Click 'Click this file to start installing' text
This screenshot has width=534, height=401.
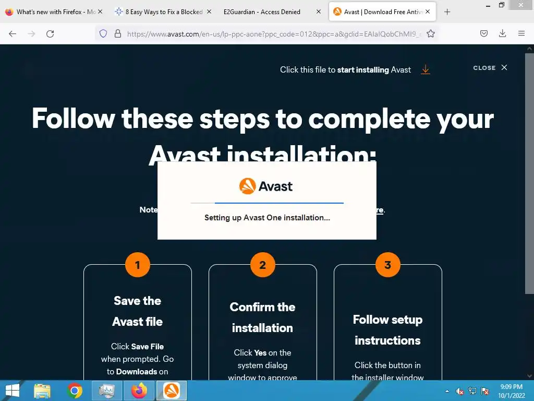click(x=345, y=70)
